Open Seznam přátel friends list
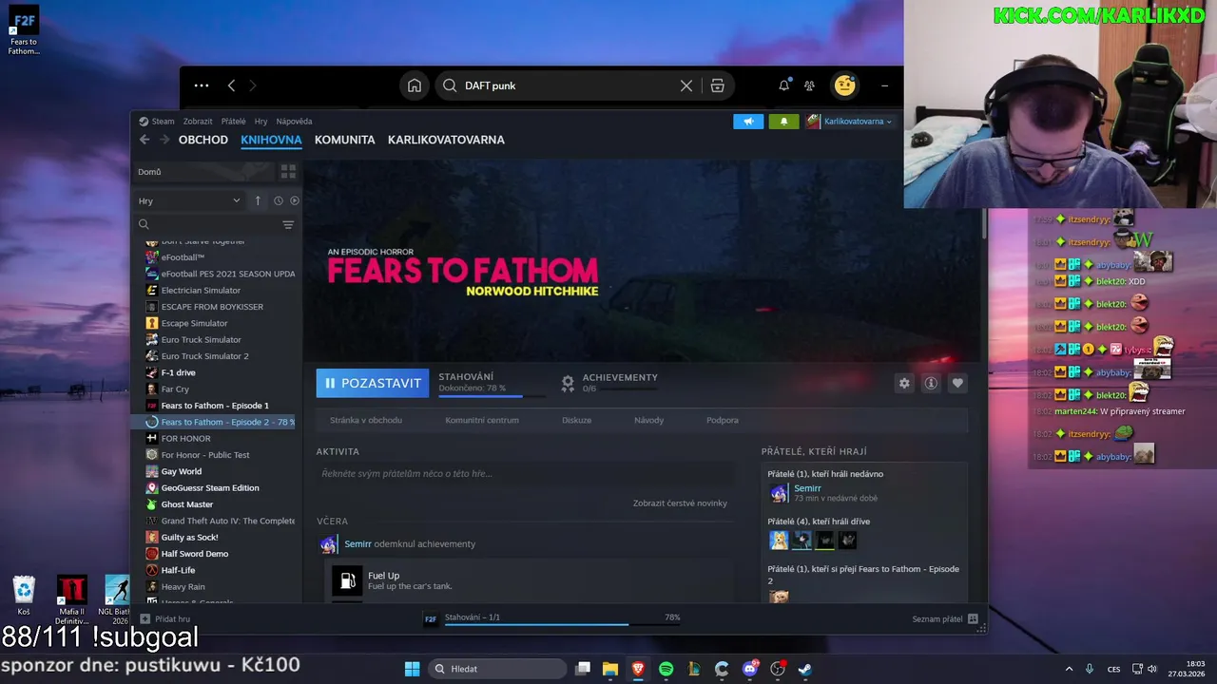Screen dimensions: 1217x684 945,618
